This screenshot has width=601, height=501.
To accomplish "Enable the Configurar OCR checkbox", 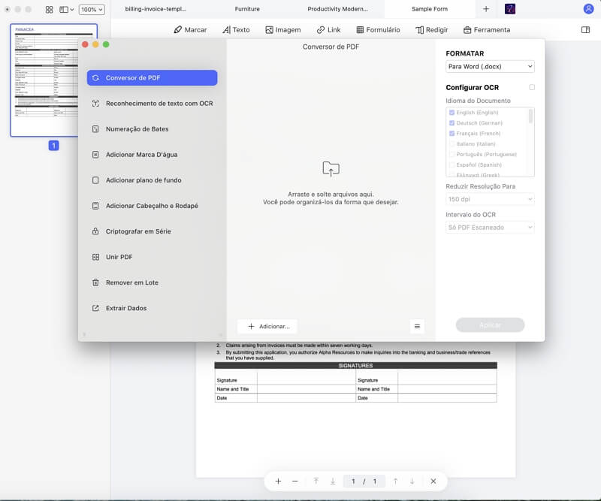I will pyautogui.click(x=531, y=87).
